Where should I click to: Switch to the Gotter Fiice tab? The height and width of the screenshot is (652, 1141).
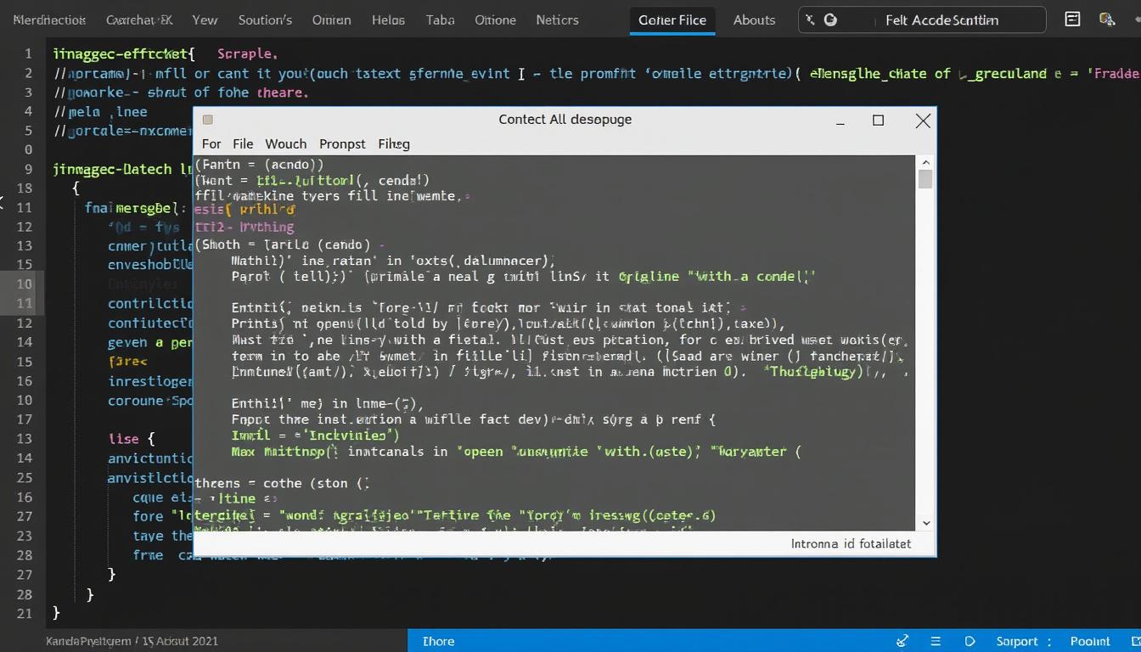672,20
